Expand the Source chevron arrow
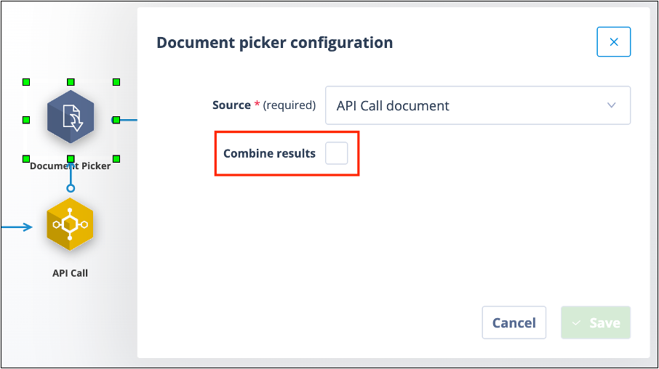 611,105
